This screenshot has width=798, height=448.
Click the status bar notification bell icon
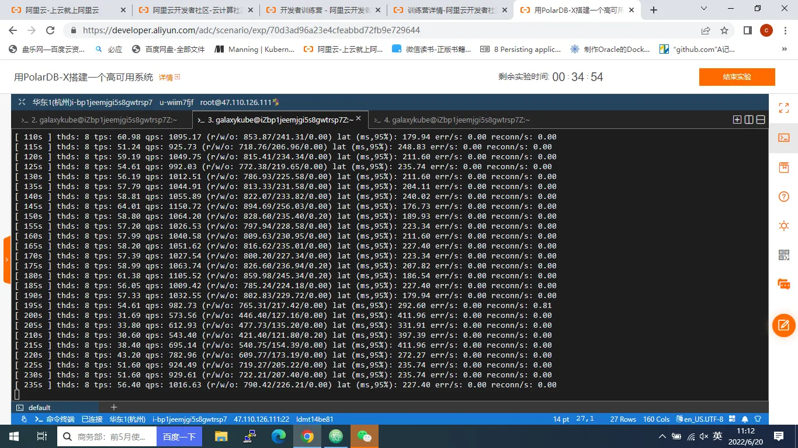[745, 419]
